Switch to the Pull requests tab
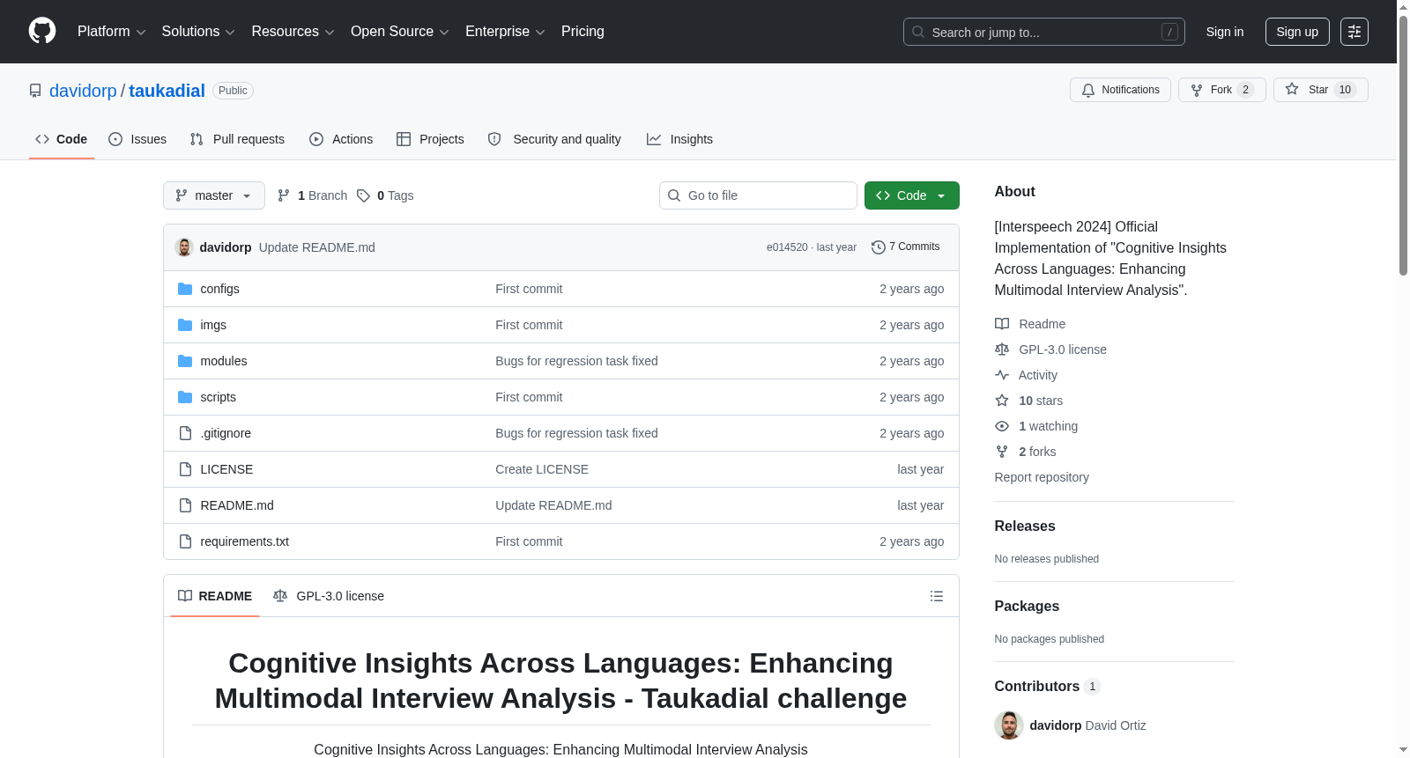Viewport: 1410px width, 758px height. pos(237,139)
